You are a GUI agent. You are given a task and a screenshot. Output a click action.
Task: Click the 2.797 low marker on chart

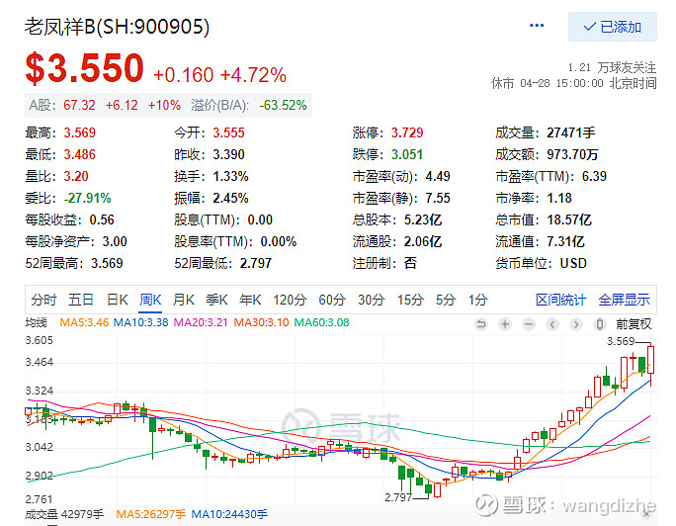398,497
